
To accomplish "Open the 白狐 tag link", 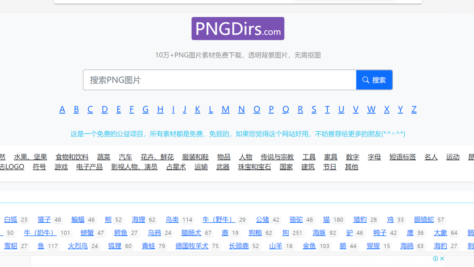I will point(11,220).
